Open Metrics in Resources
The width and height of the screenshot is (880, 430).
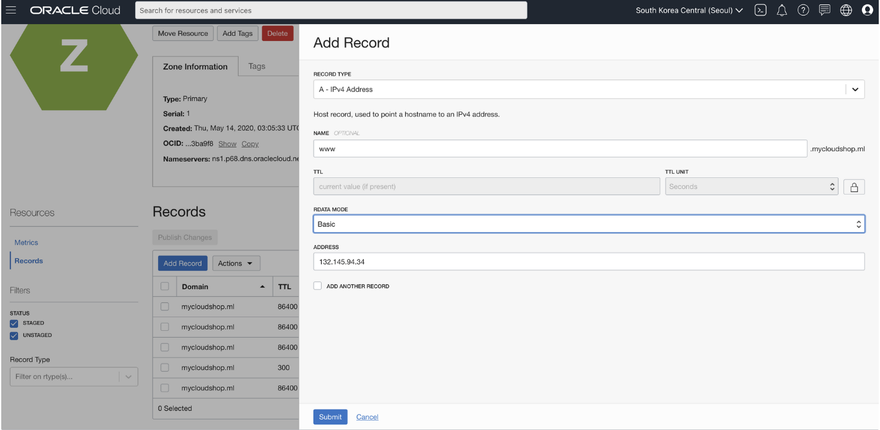(x=26, y=243)
